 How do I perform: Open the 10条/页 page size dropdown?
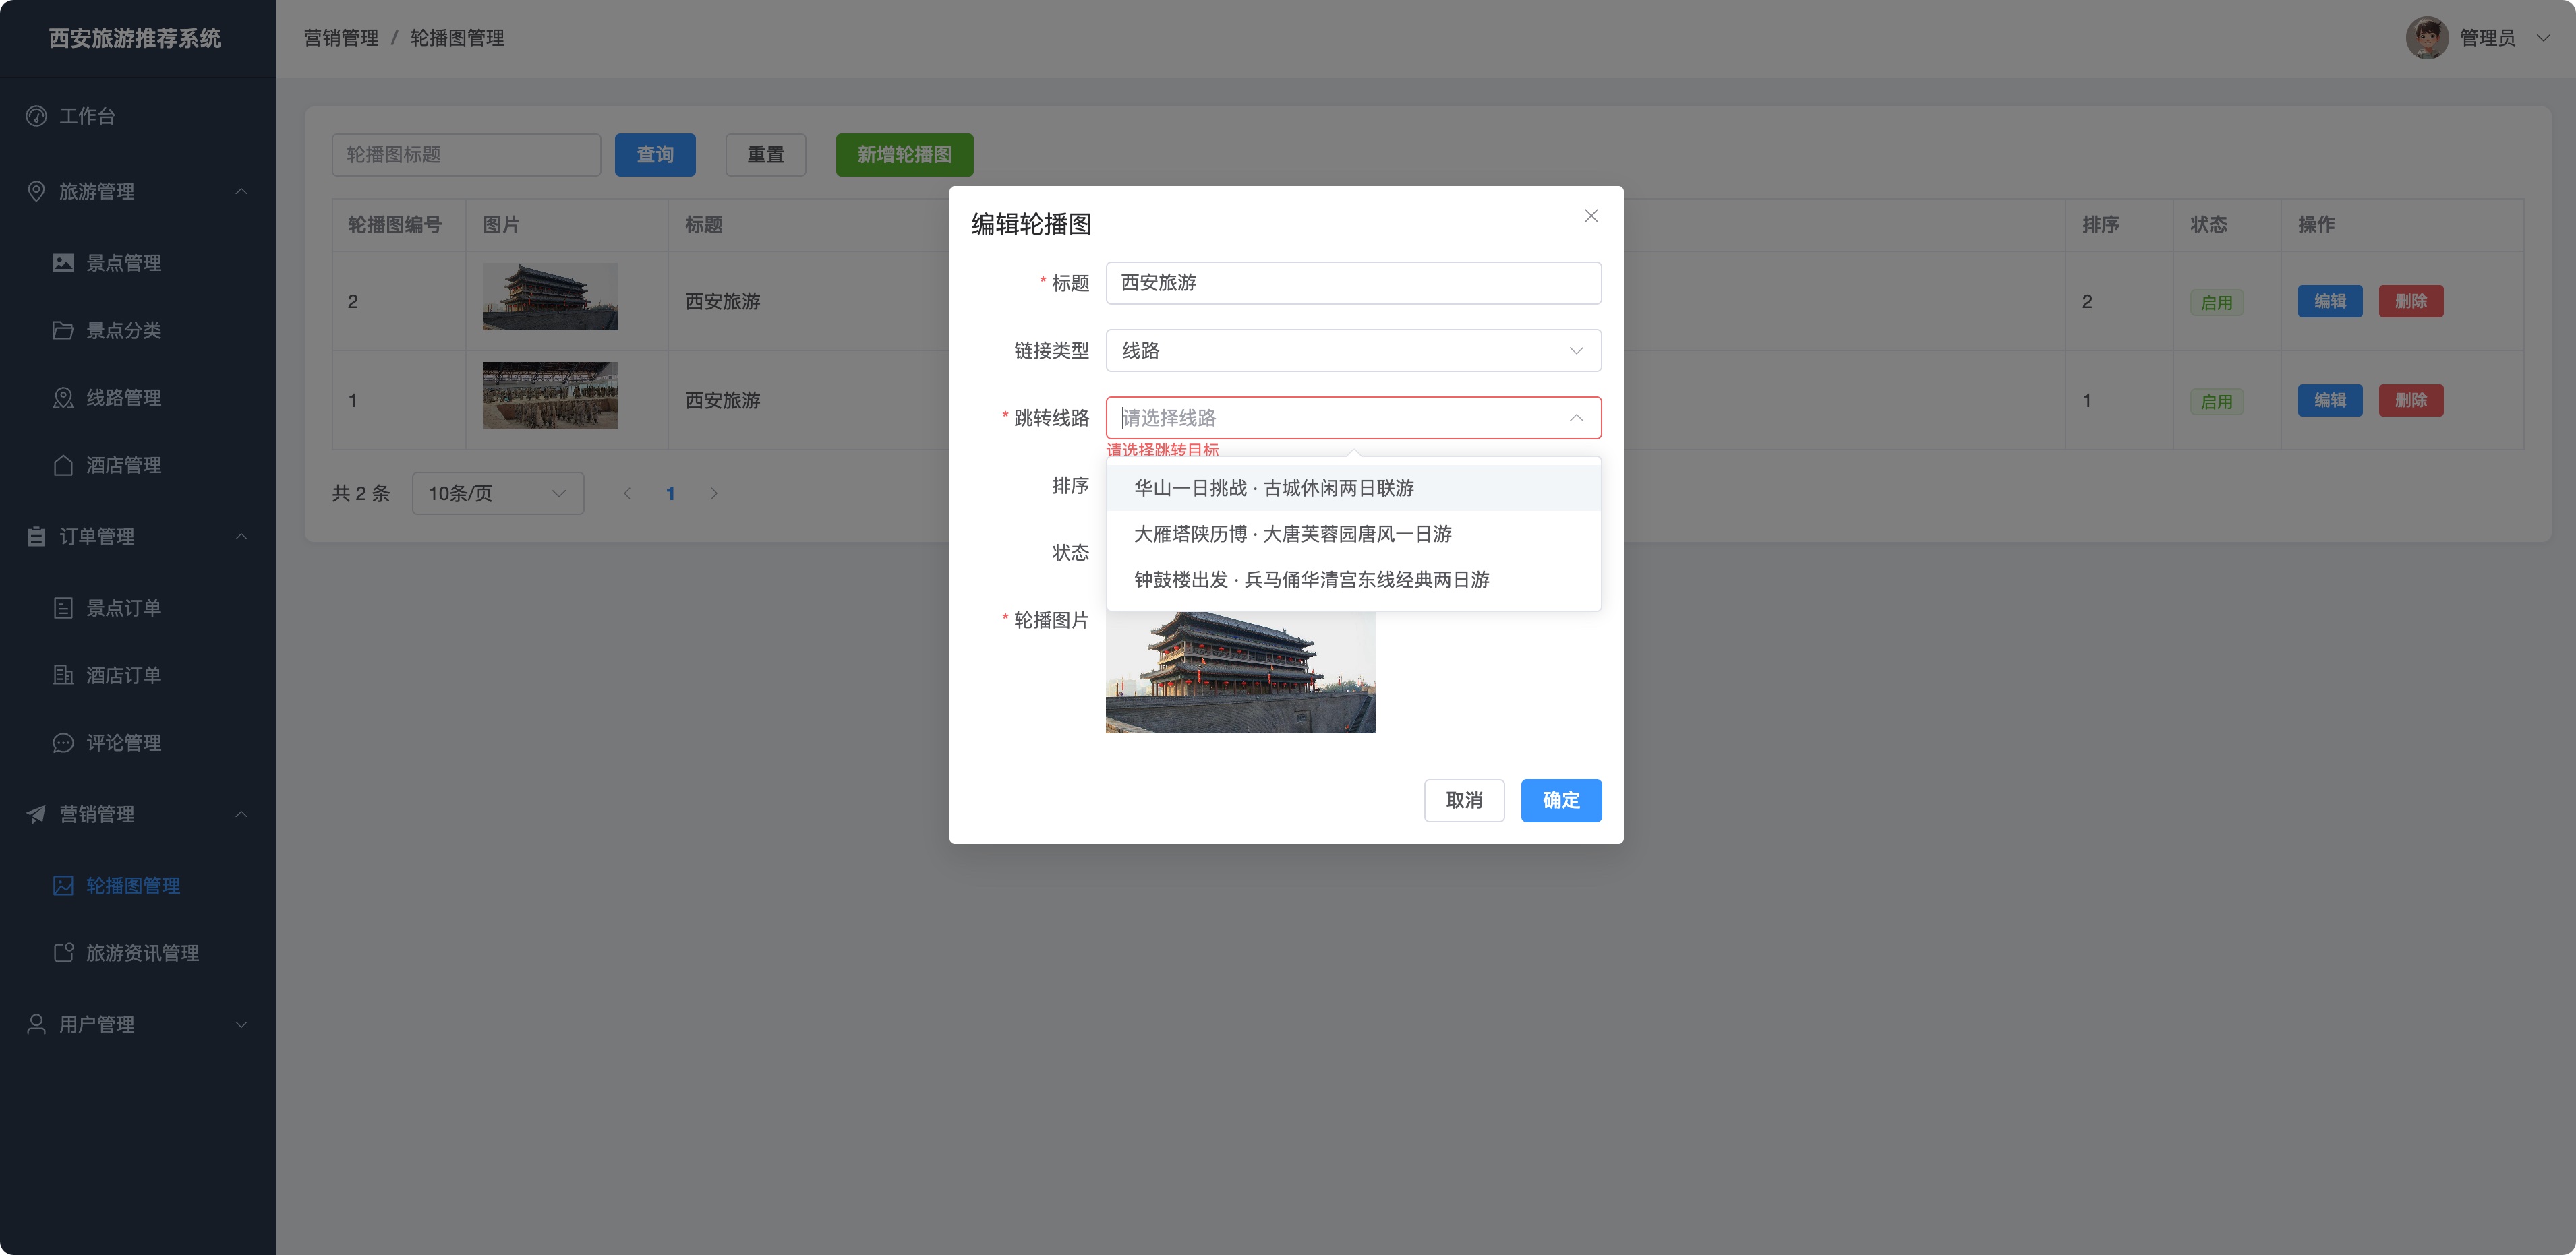tap(498, 493)
